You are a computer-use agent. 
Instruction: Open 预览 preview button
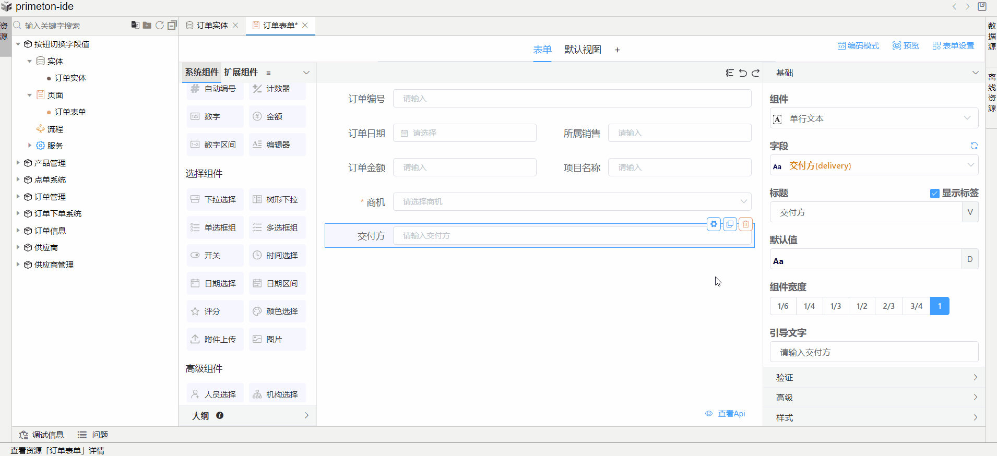click(x=906, y=46)
